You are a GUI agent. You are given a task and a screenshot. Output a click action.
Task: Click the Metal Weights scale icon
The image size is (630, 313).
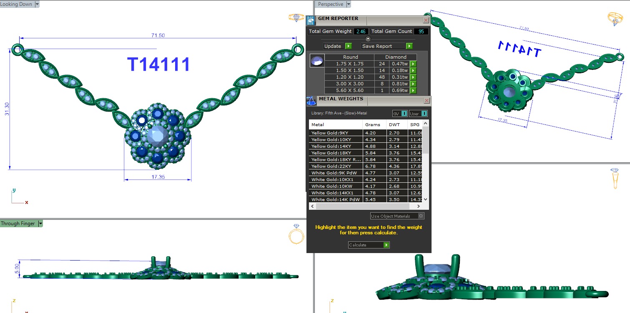coord(311,100)
